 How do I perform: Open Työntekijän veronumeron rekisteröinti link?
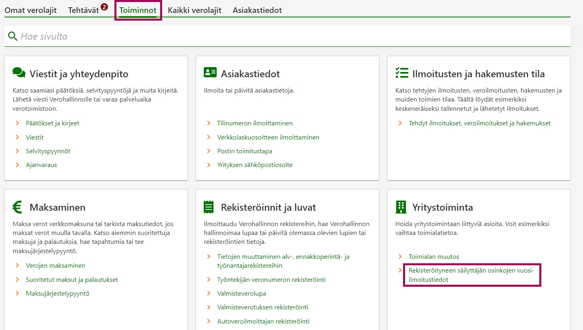(x=271, y=280)
